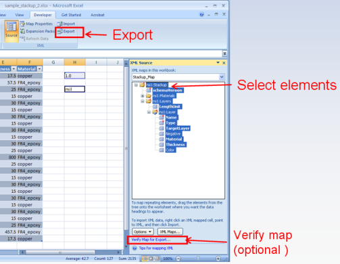The image size is (340, 264).
Task: Switch to the Developer ribbon tab
Action: [43, 15]
